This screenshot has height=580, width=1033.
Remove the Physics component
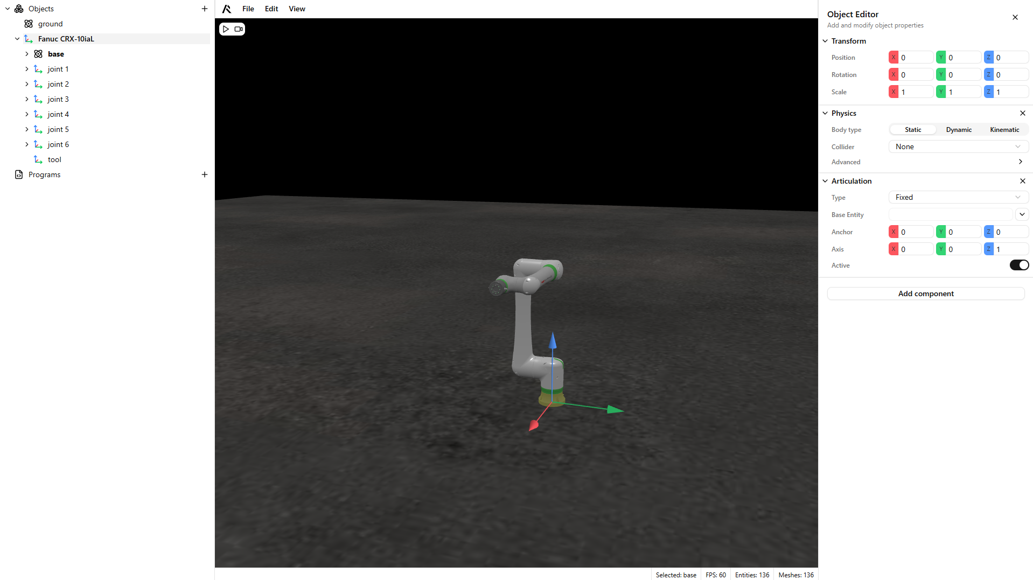point(1022,113)
